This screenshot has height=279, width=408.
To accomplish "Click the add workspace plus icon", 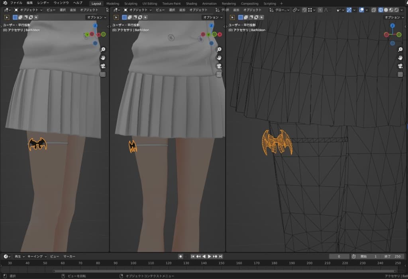I will (x=282, y=4).
